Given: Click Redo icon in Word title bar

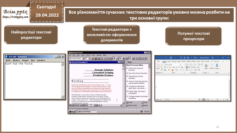Looking at the screenshot, I should (x=178, y=58).
